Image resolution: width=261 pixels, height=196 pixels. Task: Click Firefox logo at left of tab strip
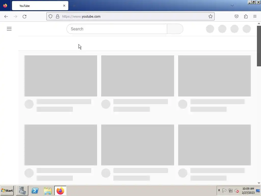click(5, 6)
